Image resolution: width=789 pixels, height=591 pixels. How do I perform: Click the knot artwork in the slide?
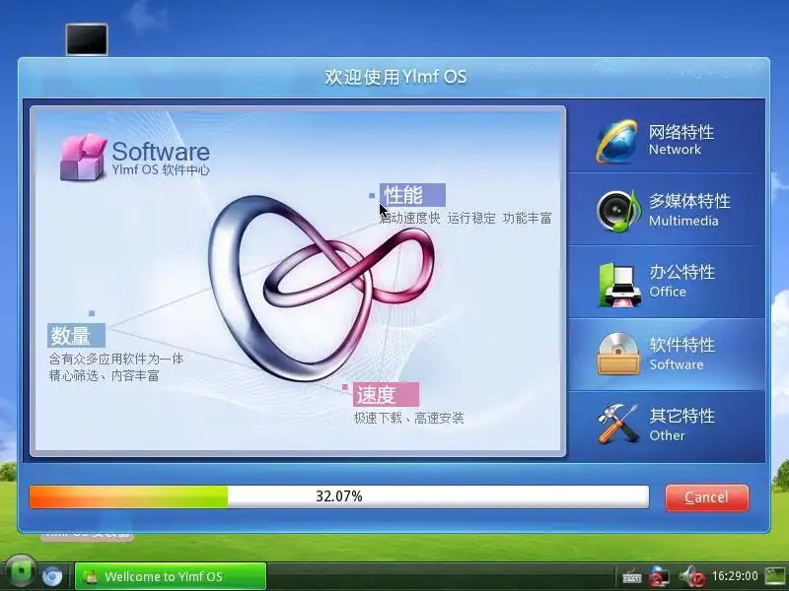point(322,289)
